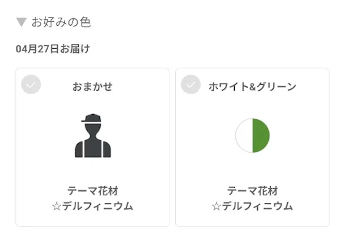Click the florist icon's cap
Screen dimensions: 353x230
click(92, 118)
